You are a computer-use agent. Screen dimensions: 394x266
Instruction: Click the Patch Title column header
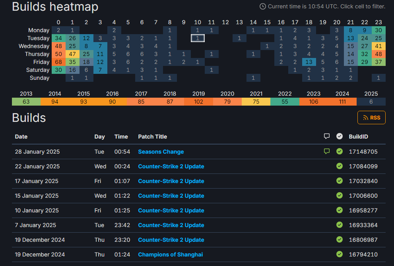click(x=152, y=137)
